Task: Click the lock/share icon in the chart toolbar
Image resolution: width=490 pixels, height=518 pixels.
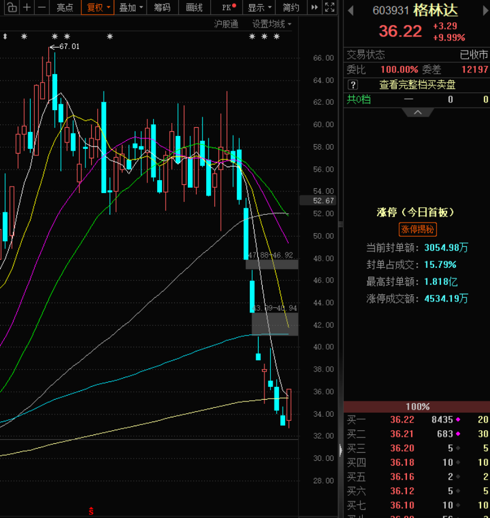Action: [x=12, y=7]
